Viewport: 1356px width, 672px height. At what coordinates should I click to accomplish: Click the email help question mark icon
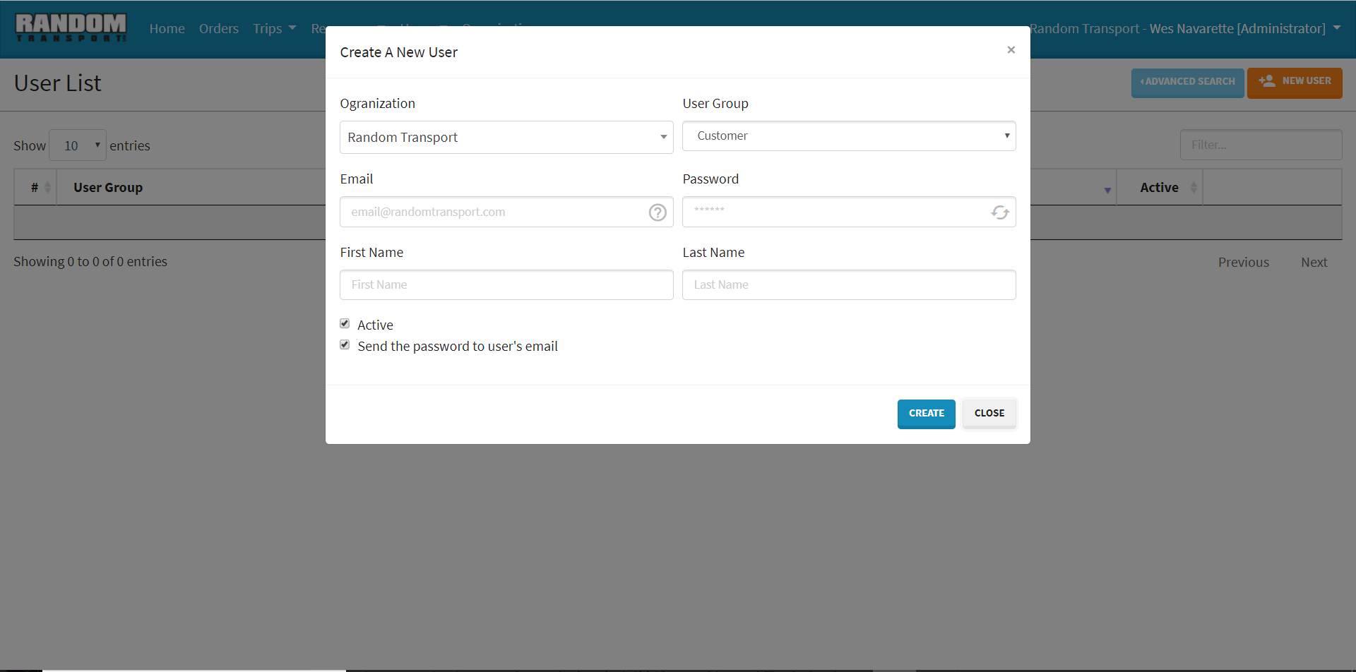pyautogui.click(x=658, y=212)
